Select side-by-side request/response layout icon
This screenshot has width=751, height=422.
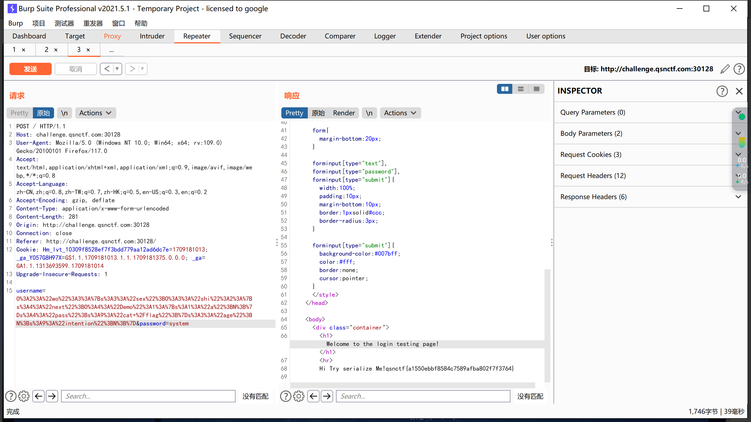tap(505, 89)
